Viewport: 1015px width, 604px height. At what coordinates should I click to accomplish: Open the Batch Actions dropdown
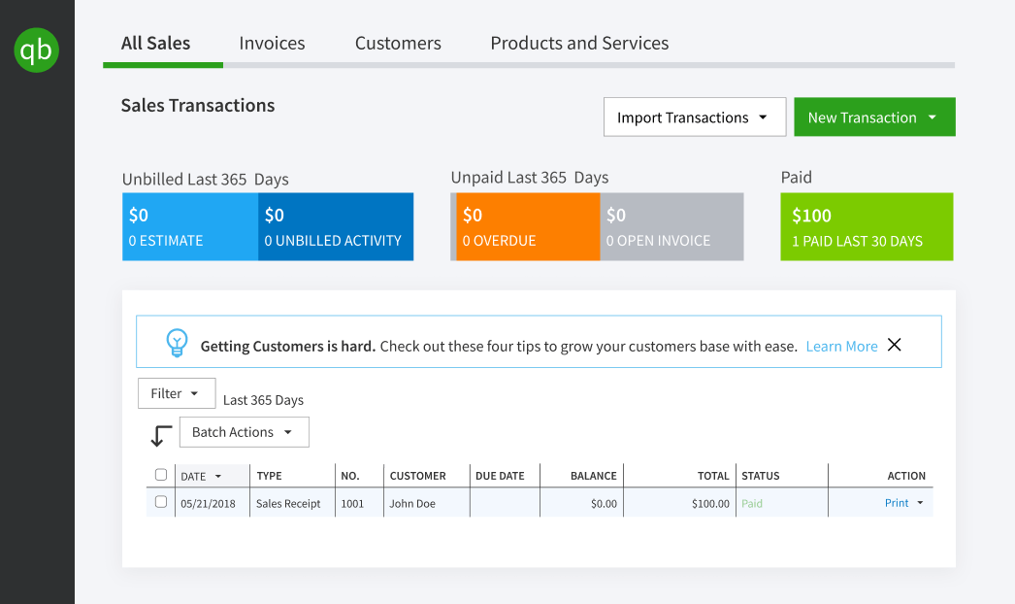244,431
